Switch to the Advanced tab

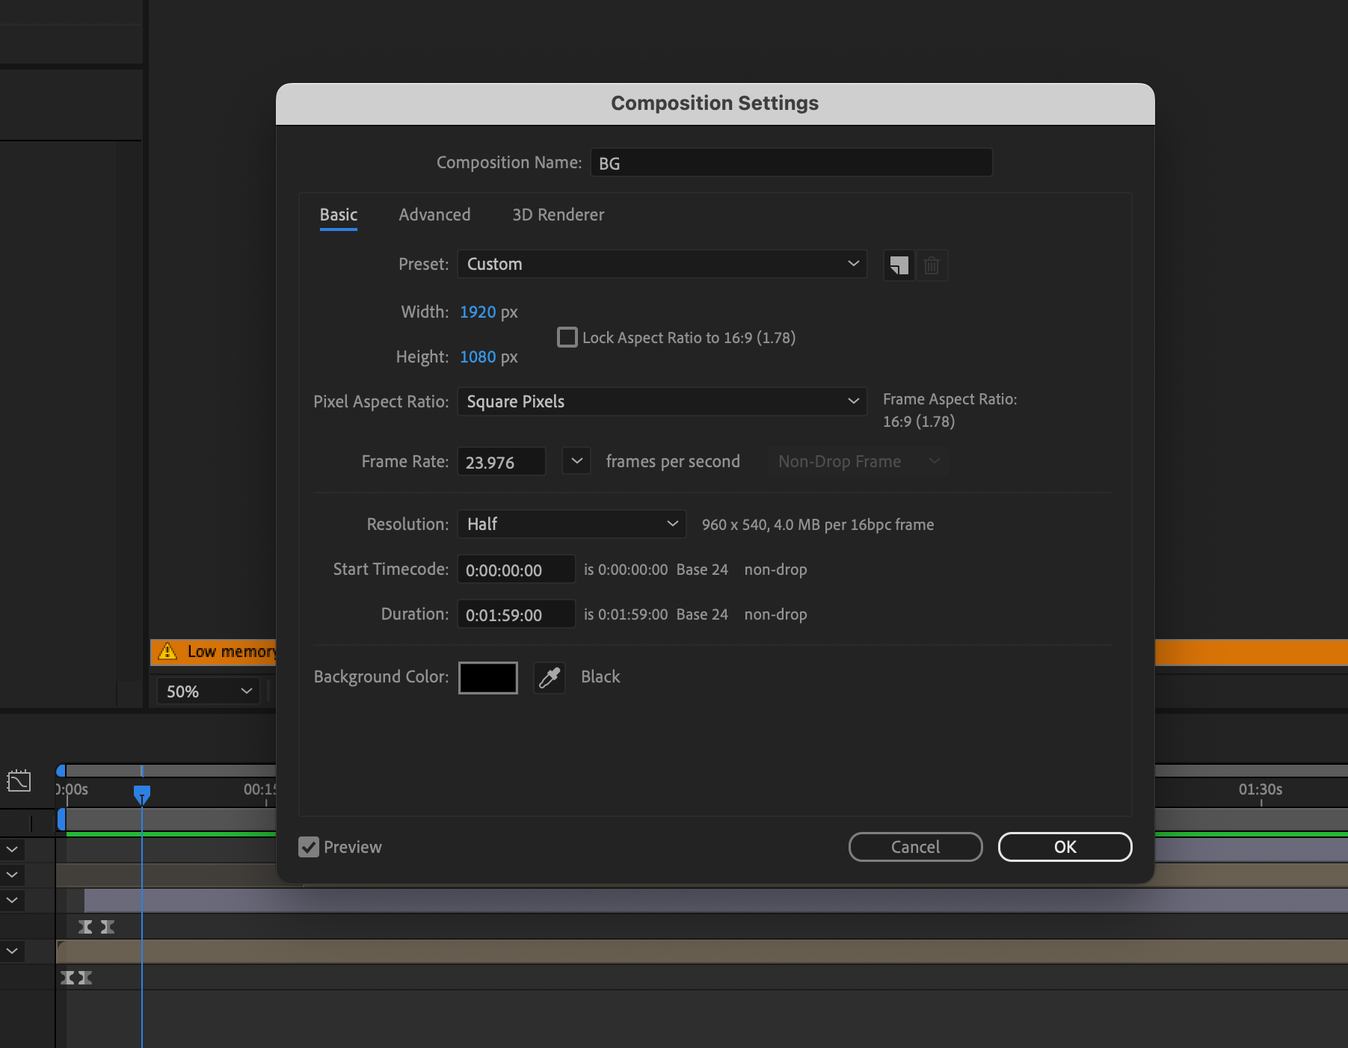click(434, 215)
